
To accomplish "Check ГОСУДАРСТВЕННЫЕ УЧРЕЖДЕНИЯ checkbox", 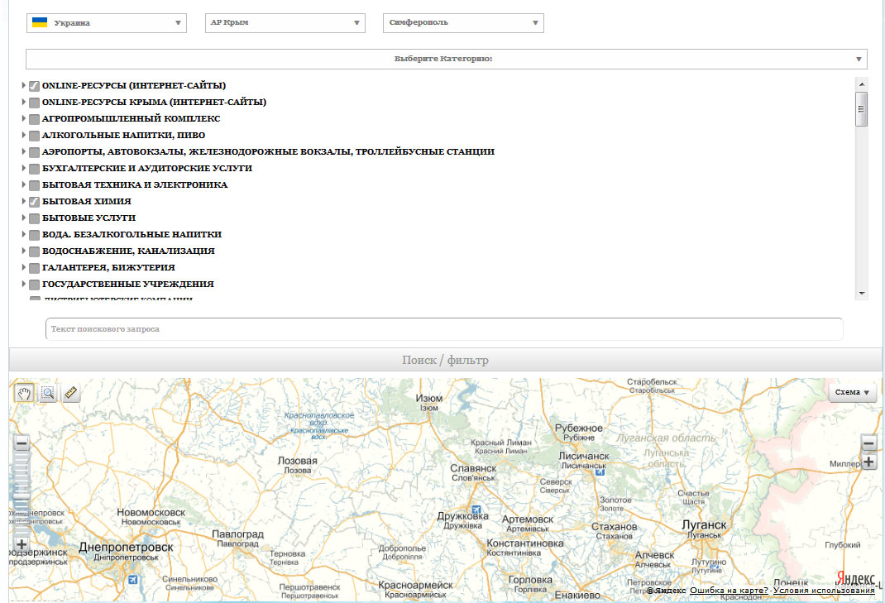I will [x=35, y=284].
